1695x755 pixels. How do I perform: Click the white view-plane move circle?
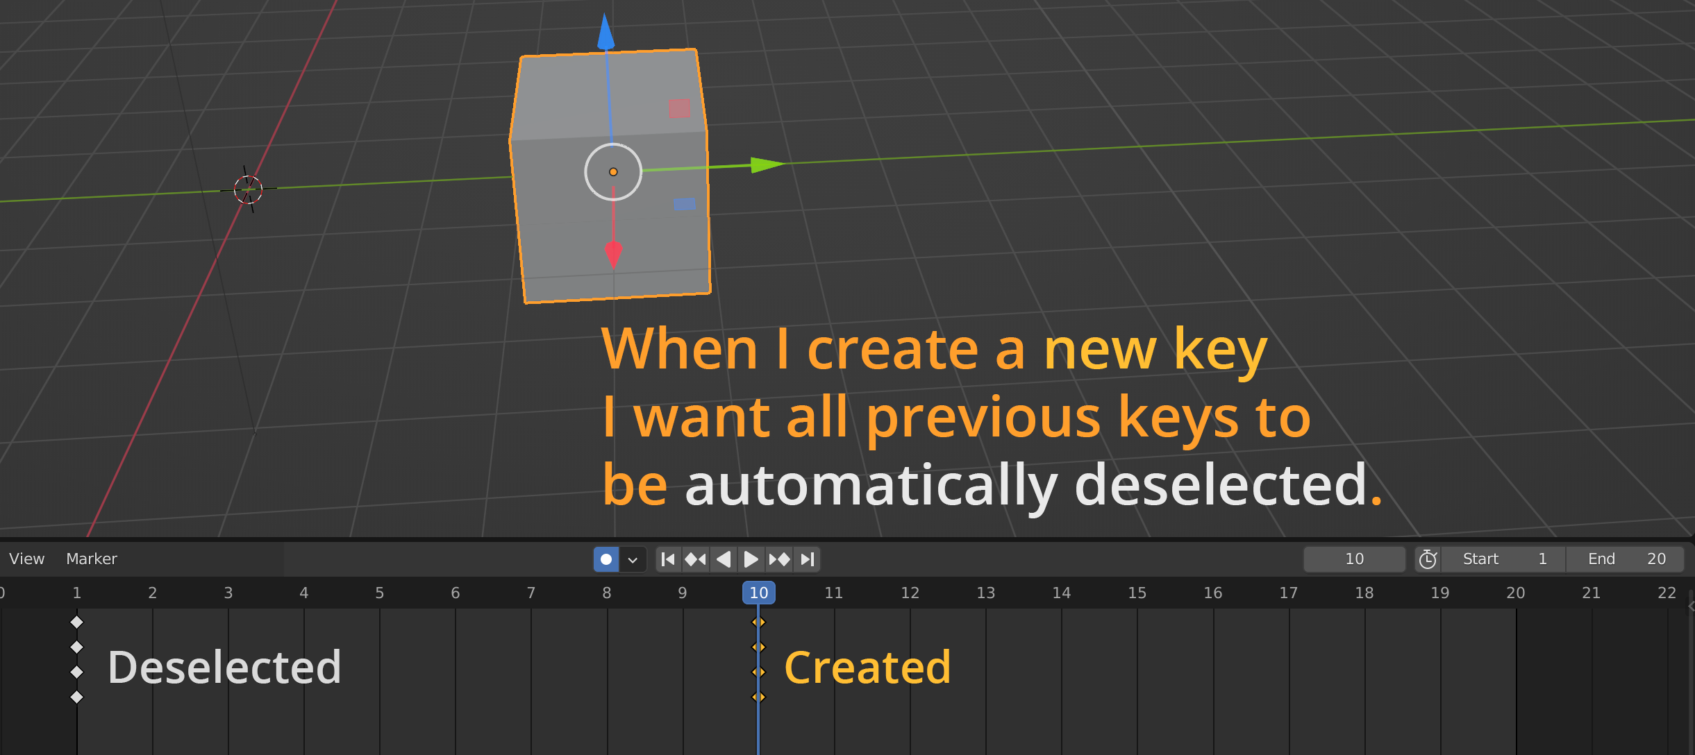click(613, 172)
